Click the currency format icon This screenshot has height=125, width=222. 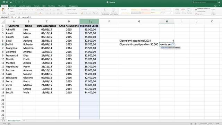(x=82, y=13)
